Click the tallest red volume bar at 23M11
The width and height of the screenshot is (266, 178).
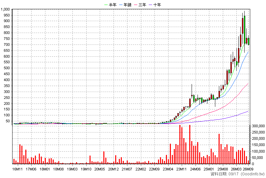pos(180,144)
